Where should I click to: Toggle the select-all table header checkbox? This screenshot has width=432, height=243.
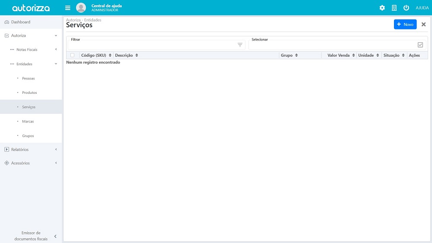[x=72, y=55]
